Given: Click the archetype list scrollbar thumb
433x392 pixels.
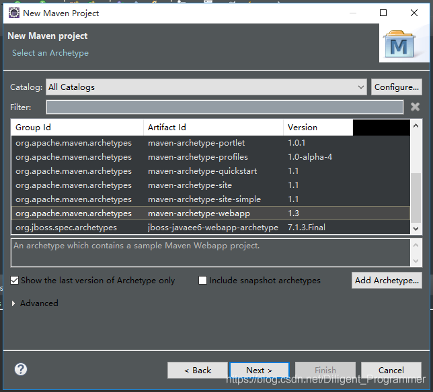Looking at the screenshot, I should [416, 198].
